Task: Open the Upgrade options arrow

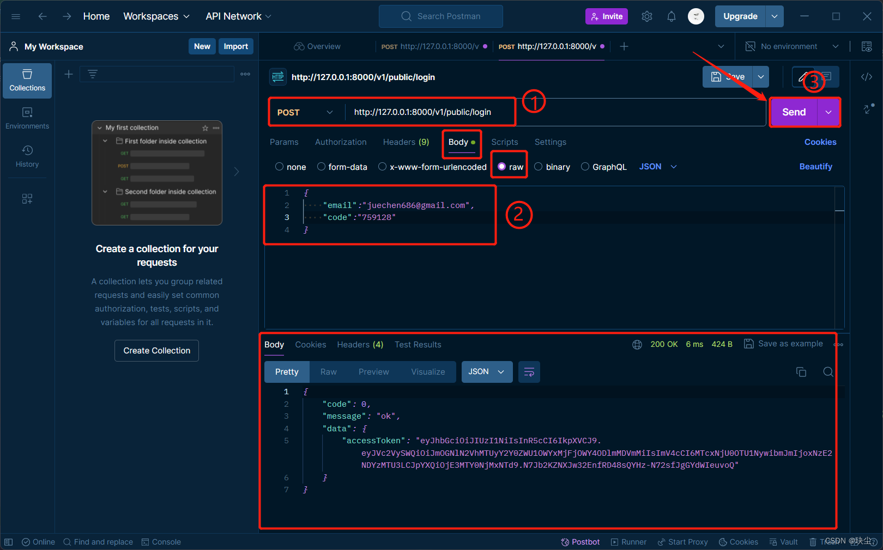Action: coord(775,16)
